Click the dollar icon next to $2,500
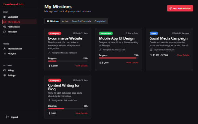 (x=49, y=66)
